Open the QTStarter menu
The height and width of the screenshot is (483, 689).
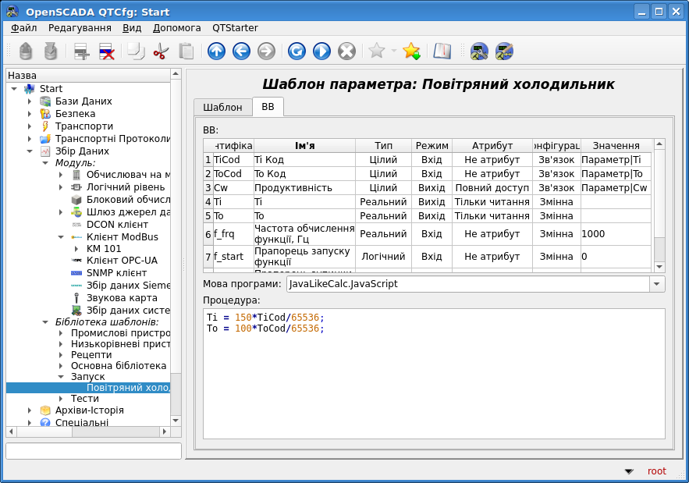pyautogui.click(x=235, y=27)
